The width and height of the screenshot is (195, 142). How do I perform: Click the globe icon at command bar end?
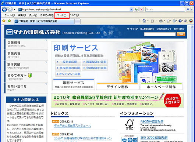click(x=191, y=21)
